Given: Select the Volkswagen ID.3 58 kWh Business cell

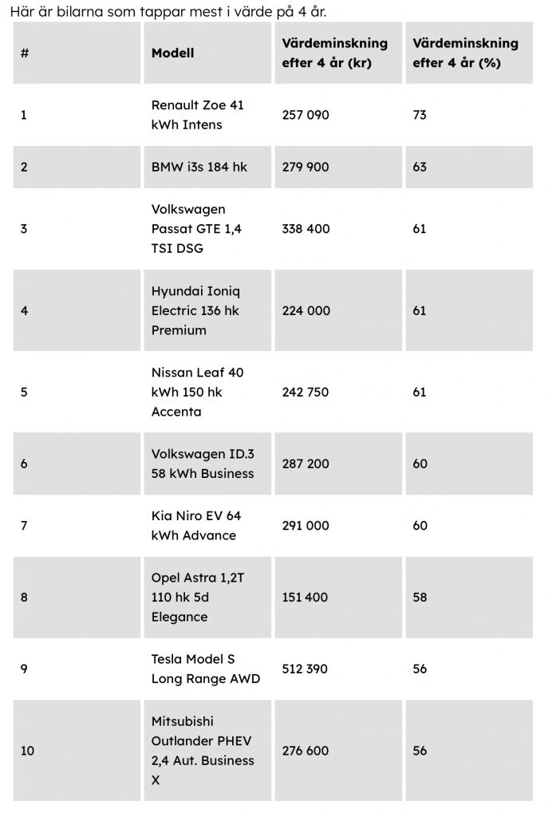Looking at the screenshot, I should click(x=203, y=464).
